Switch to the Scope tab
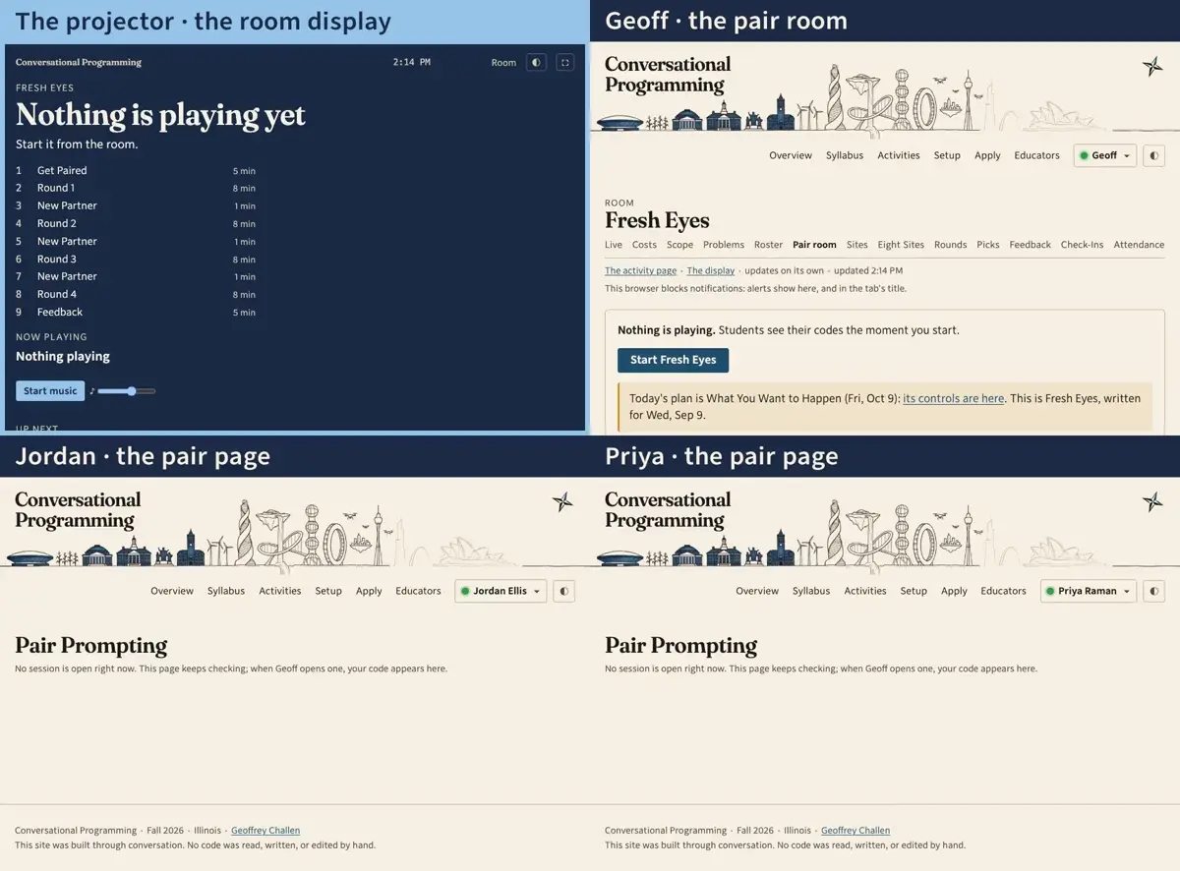This screenshot has width=1180, height=871. pos(679,245)
